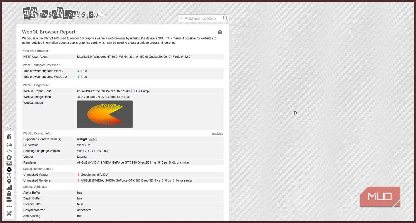416x223 pixels.
Task: Follow the webgl context name link
Action: click(x=93, y=139)
